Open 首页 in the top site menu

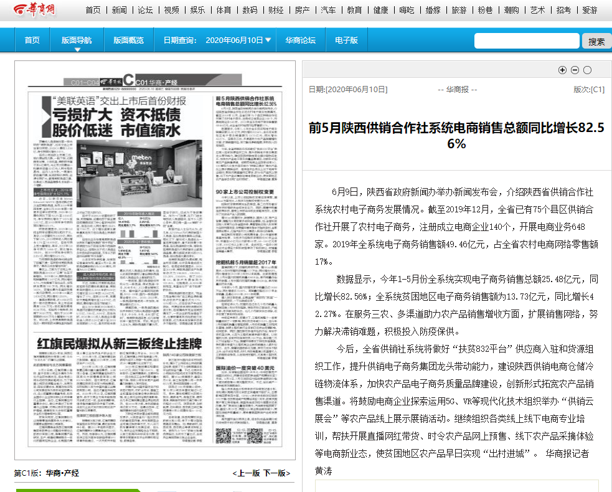coord(93,10)
